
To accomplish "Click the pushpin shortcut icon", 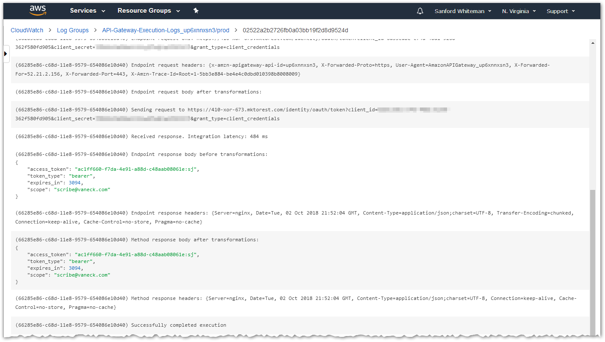I will pos(196,11).
